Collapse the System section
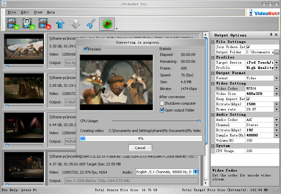 point(213,146)
